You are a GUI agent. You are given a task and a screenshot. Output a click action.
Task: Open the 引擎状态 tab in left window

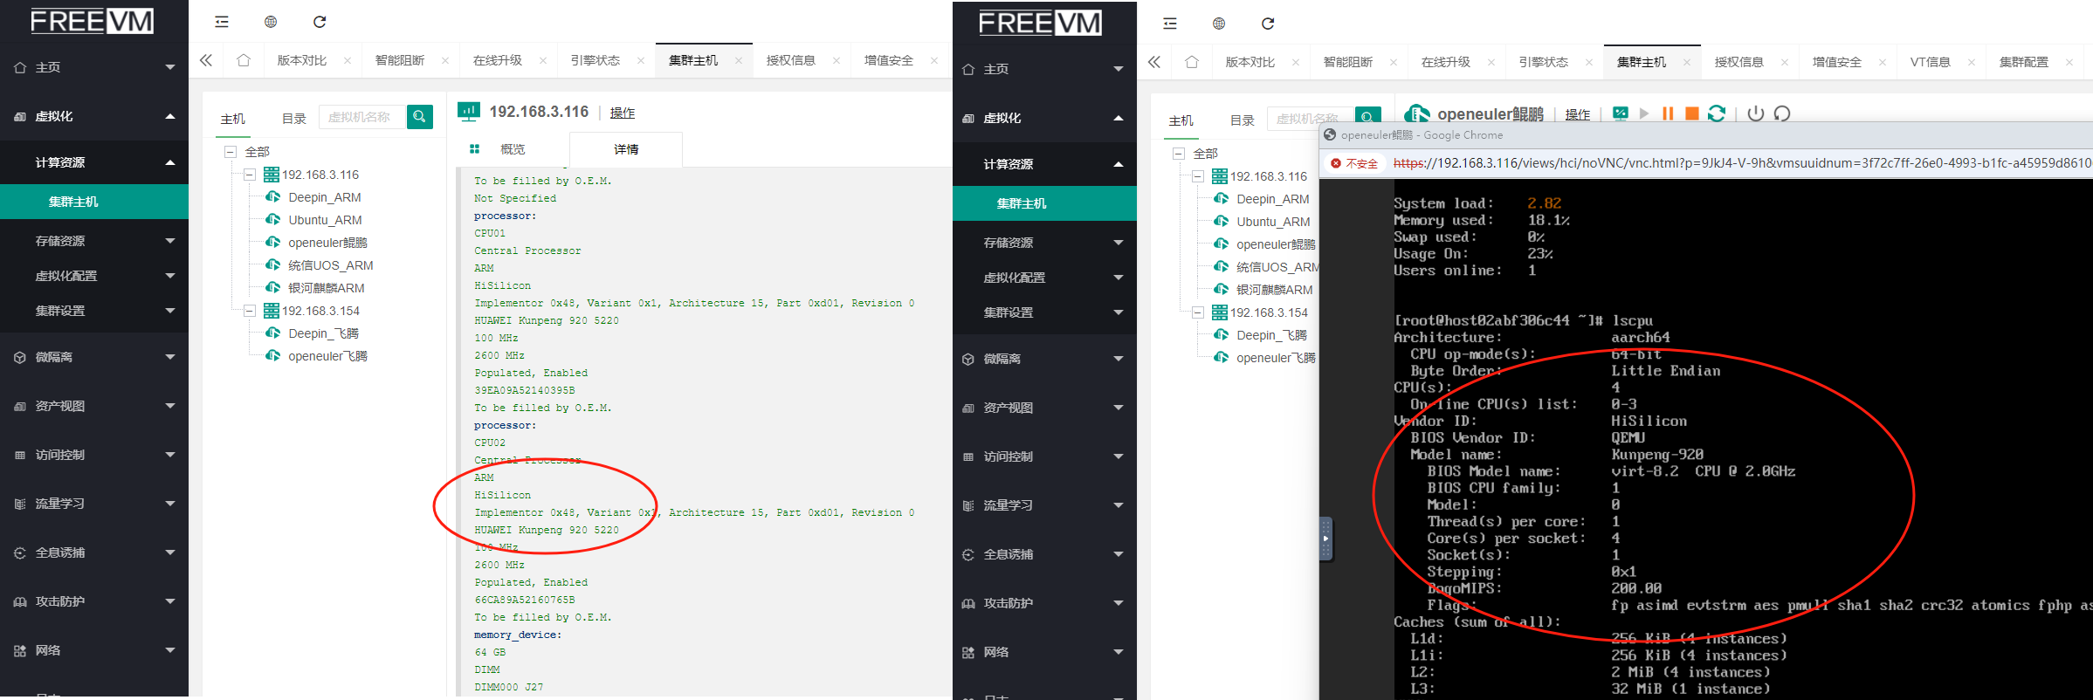click(596, 60)
